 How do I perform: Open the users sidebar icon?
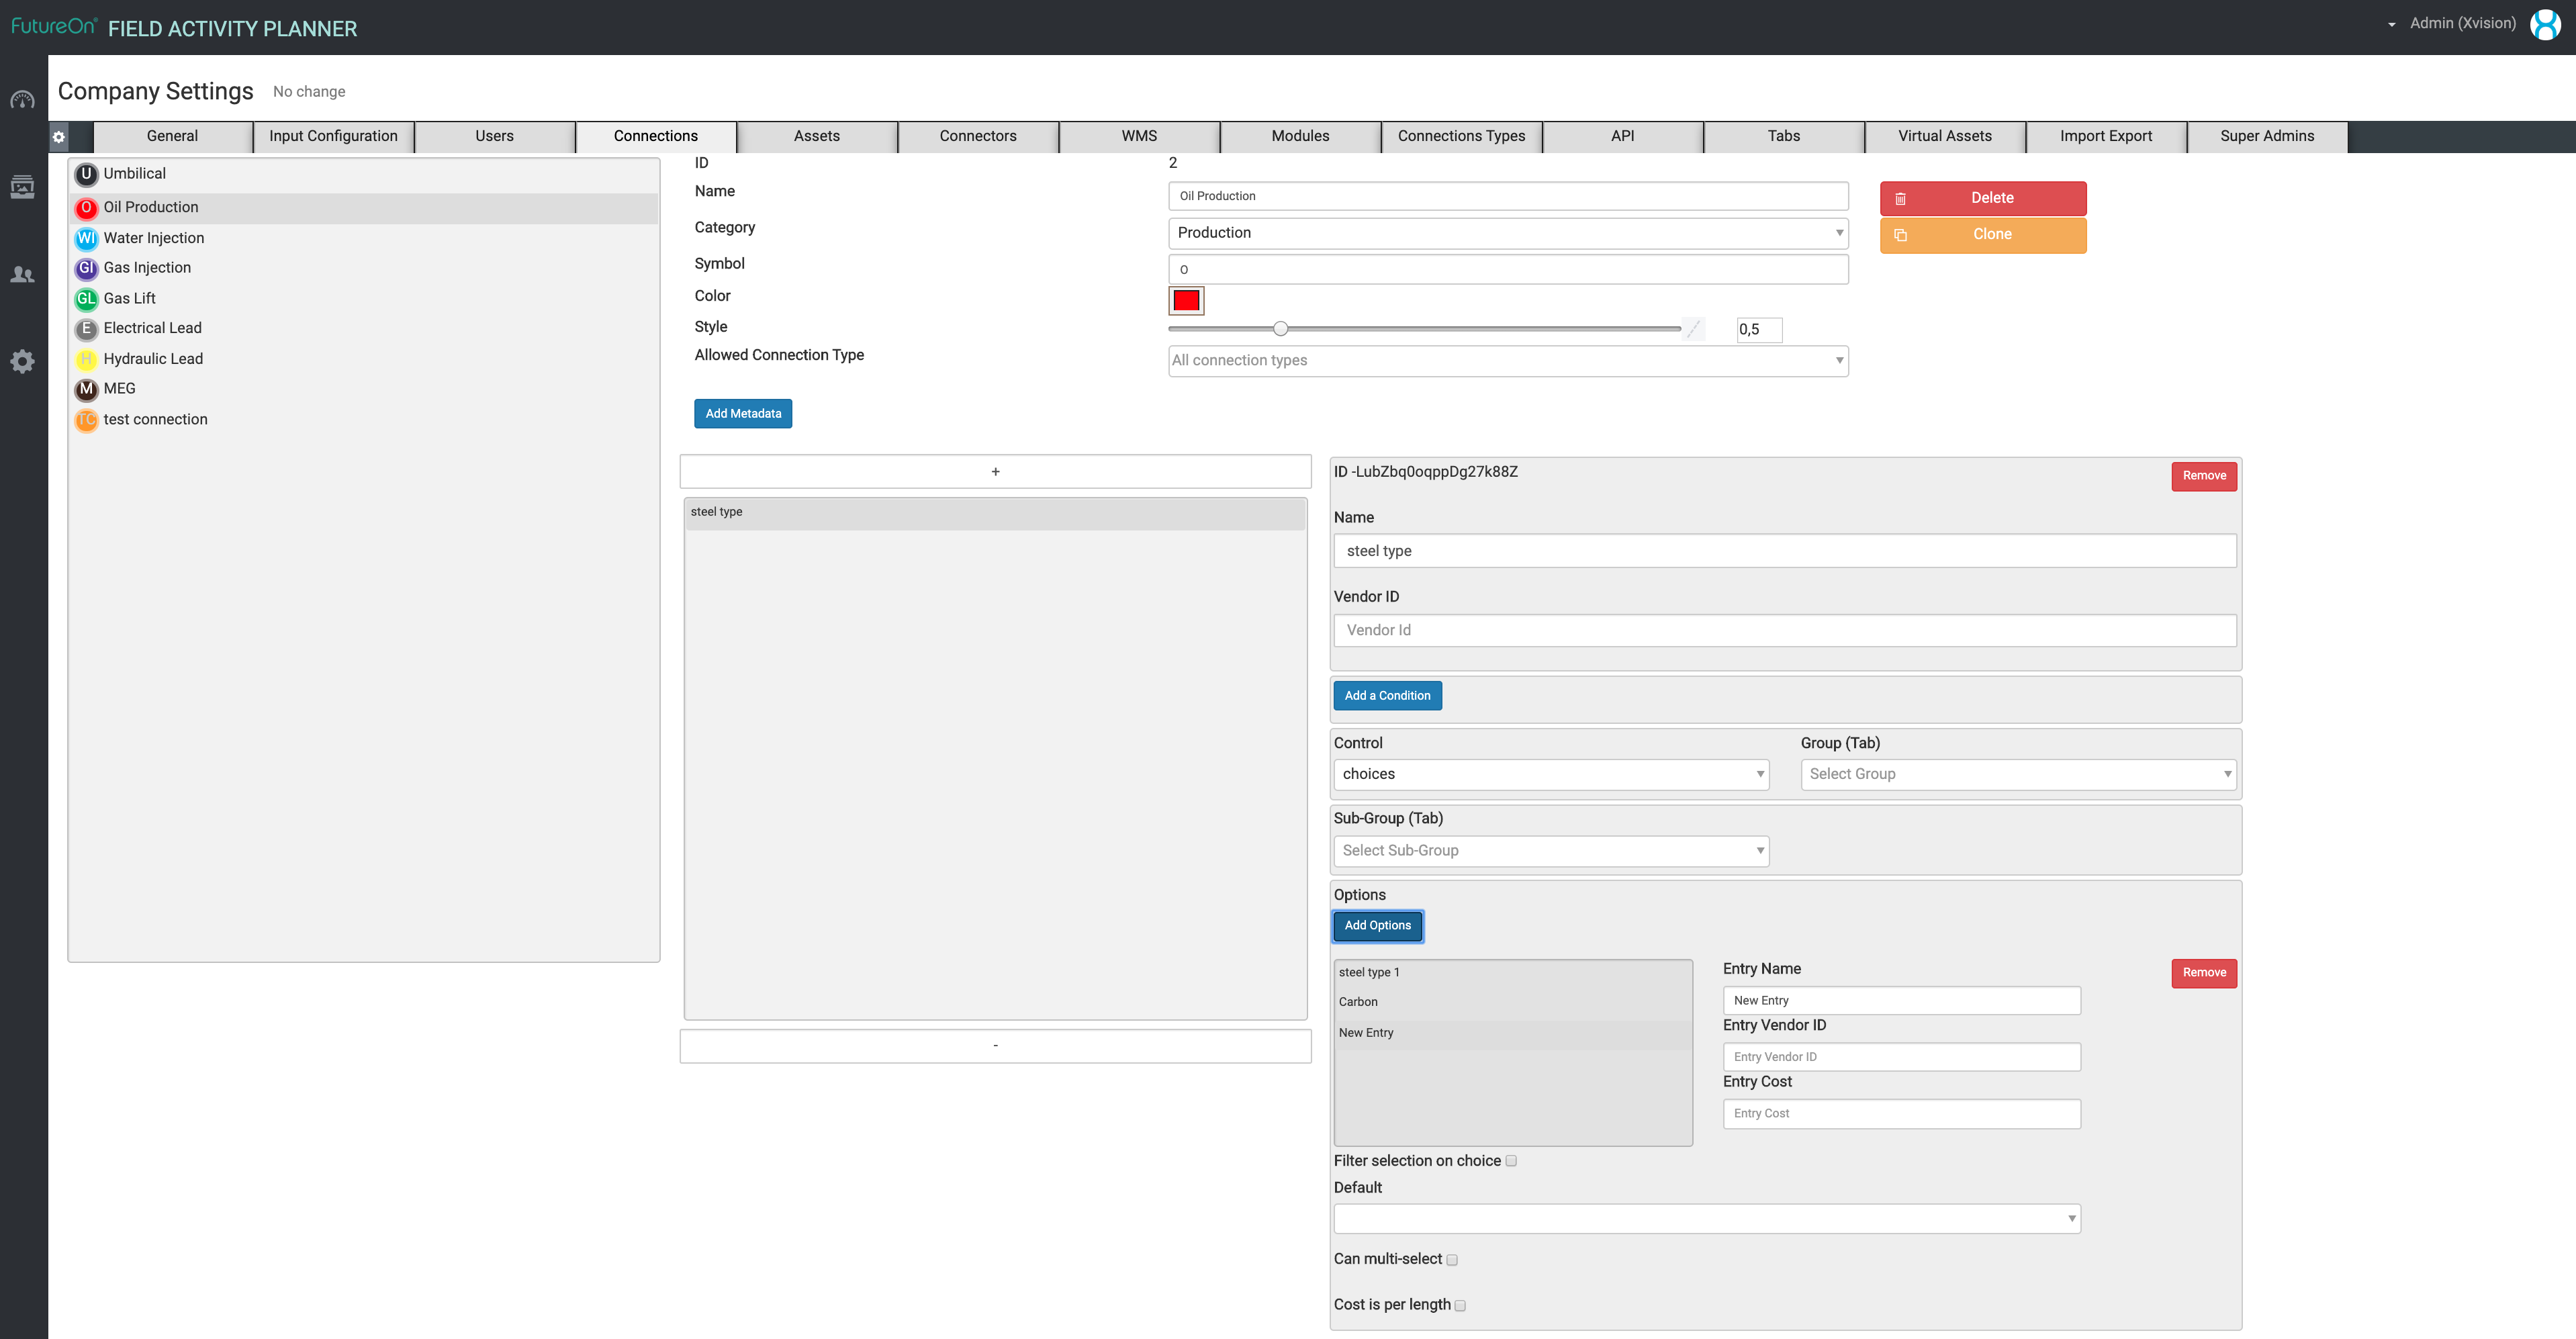(x=22, y=275)
